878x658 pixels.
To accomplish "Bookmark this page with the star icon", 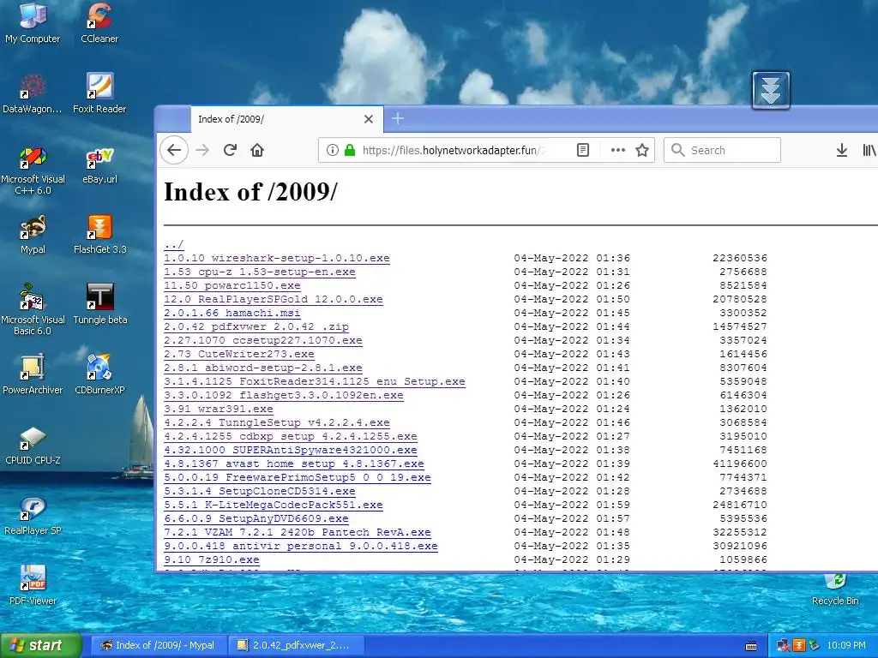I will point(642,150).
